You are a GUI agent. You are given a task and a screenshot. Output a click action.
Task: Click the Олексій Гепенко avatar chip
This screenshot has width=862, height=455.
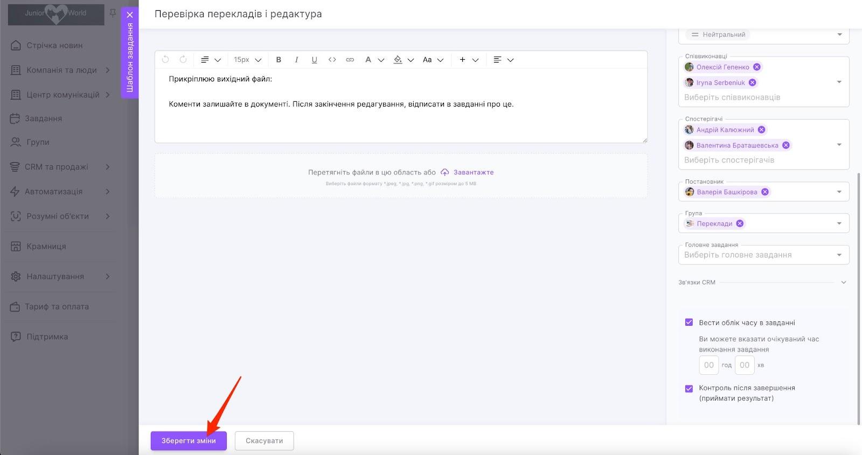689,67
